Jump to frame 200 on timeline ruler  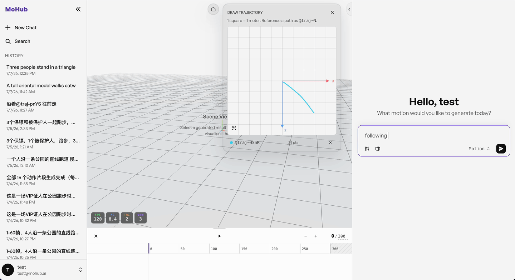[x=274, y=249]
